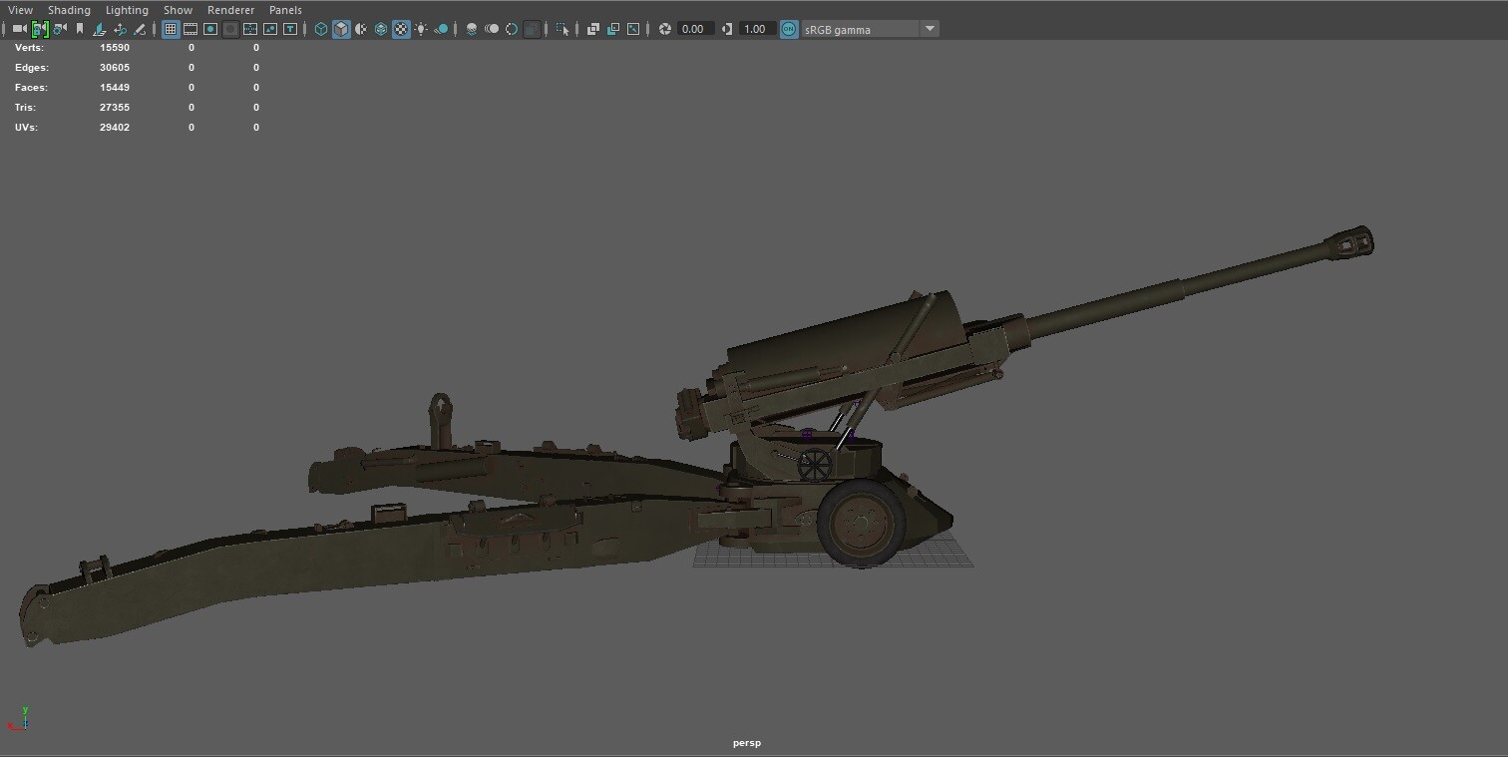
Task: Click the persp camera name label
Action: tap(747, 743)
